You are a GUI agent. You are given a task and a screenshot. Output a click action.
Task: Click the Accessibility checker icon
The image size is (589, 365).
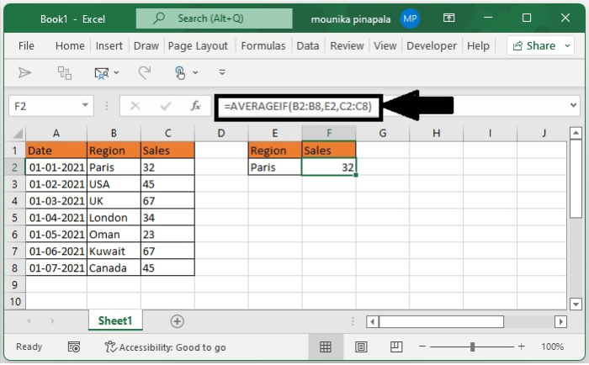click(x=110, y=346)
